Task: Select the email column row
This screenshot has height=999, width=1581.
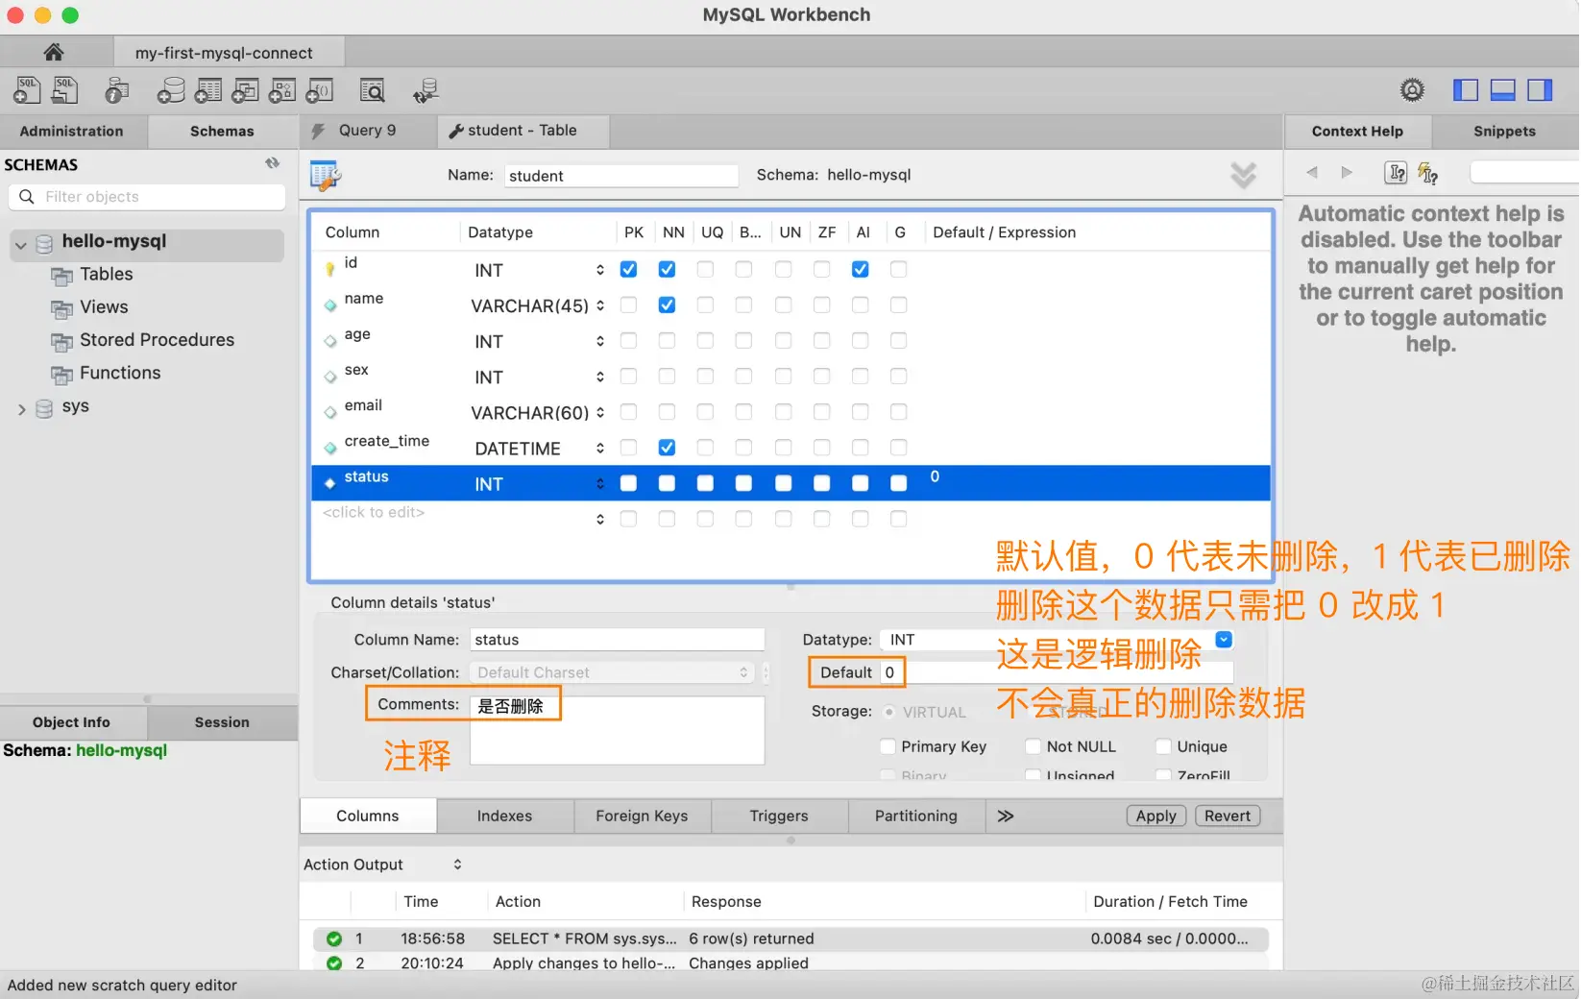Action: pos(790,412)
